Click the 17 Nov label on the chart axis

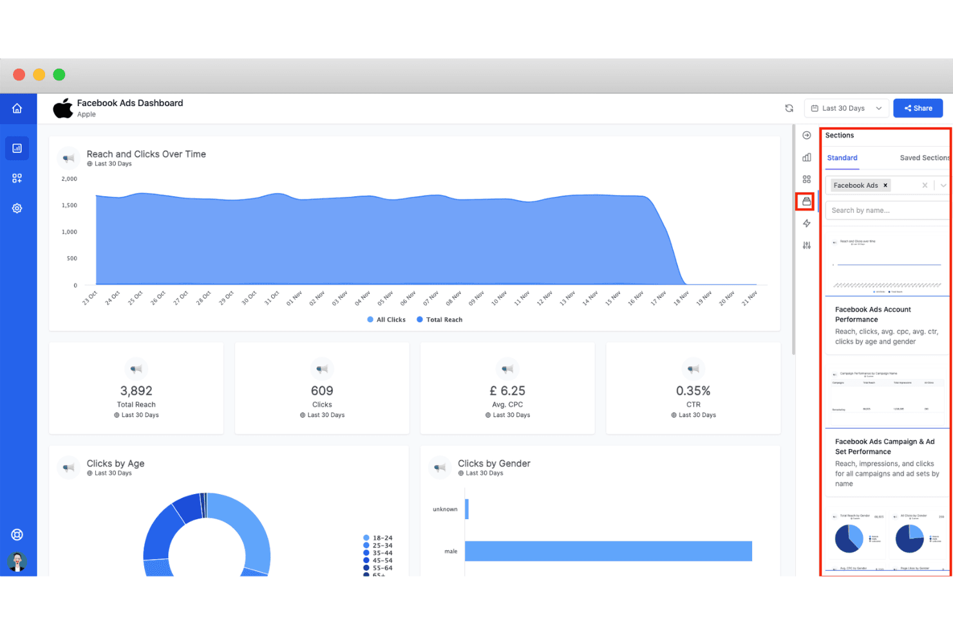(x=659, y=299)
